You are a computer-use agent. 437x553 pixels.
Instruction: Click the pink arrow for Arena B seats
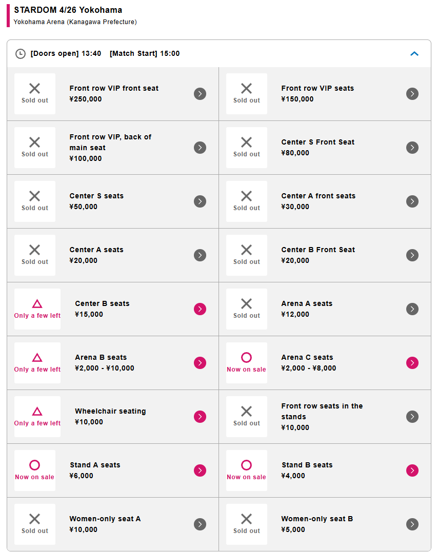200,363
